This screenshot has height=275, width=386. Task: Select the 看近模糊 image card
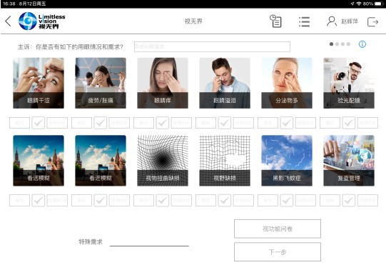[x=101, y=161]
